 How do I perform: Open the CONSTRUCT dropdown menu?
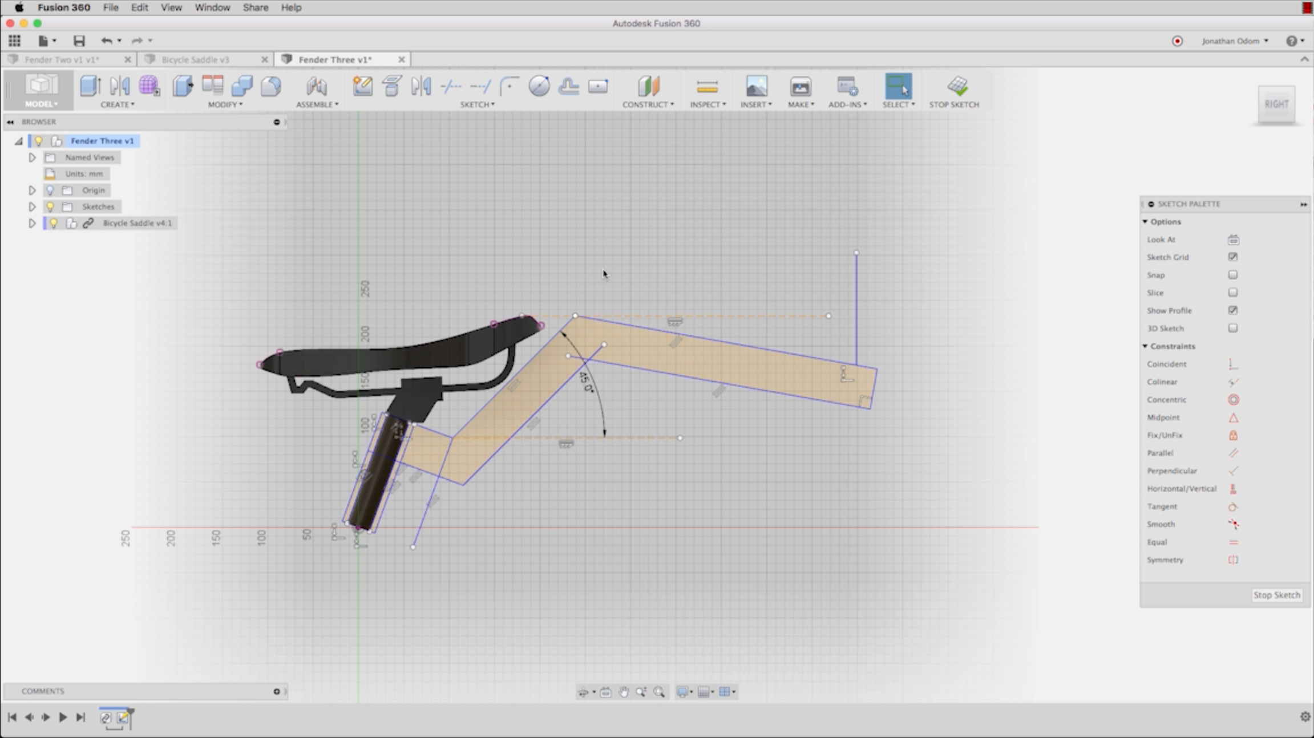click(648, 104)
